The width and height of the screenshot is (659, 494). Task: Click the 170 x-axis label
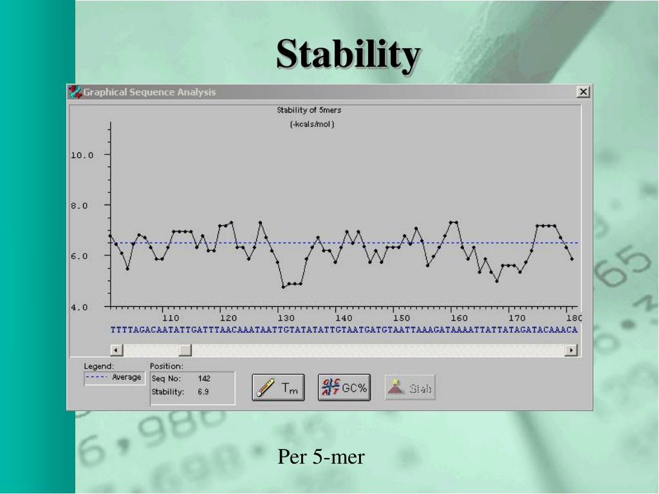pyautogui.click(x=517, y=318)
